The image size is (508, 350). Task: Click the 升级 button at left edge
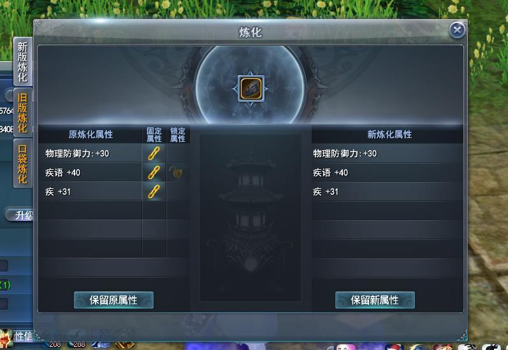(19, 215)
